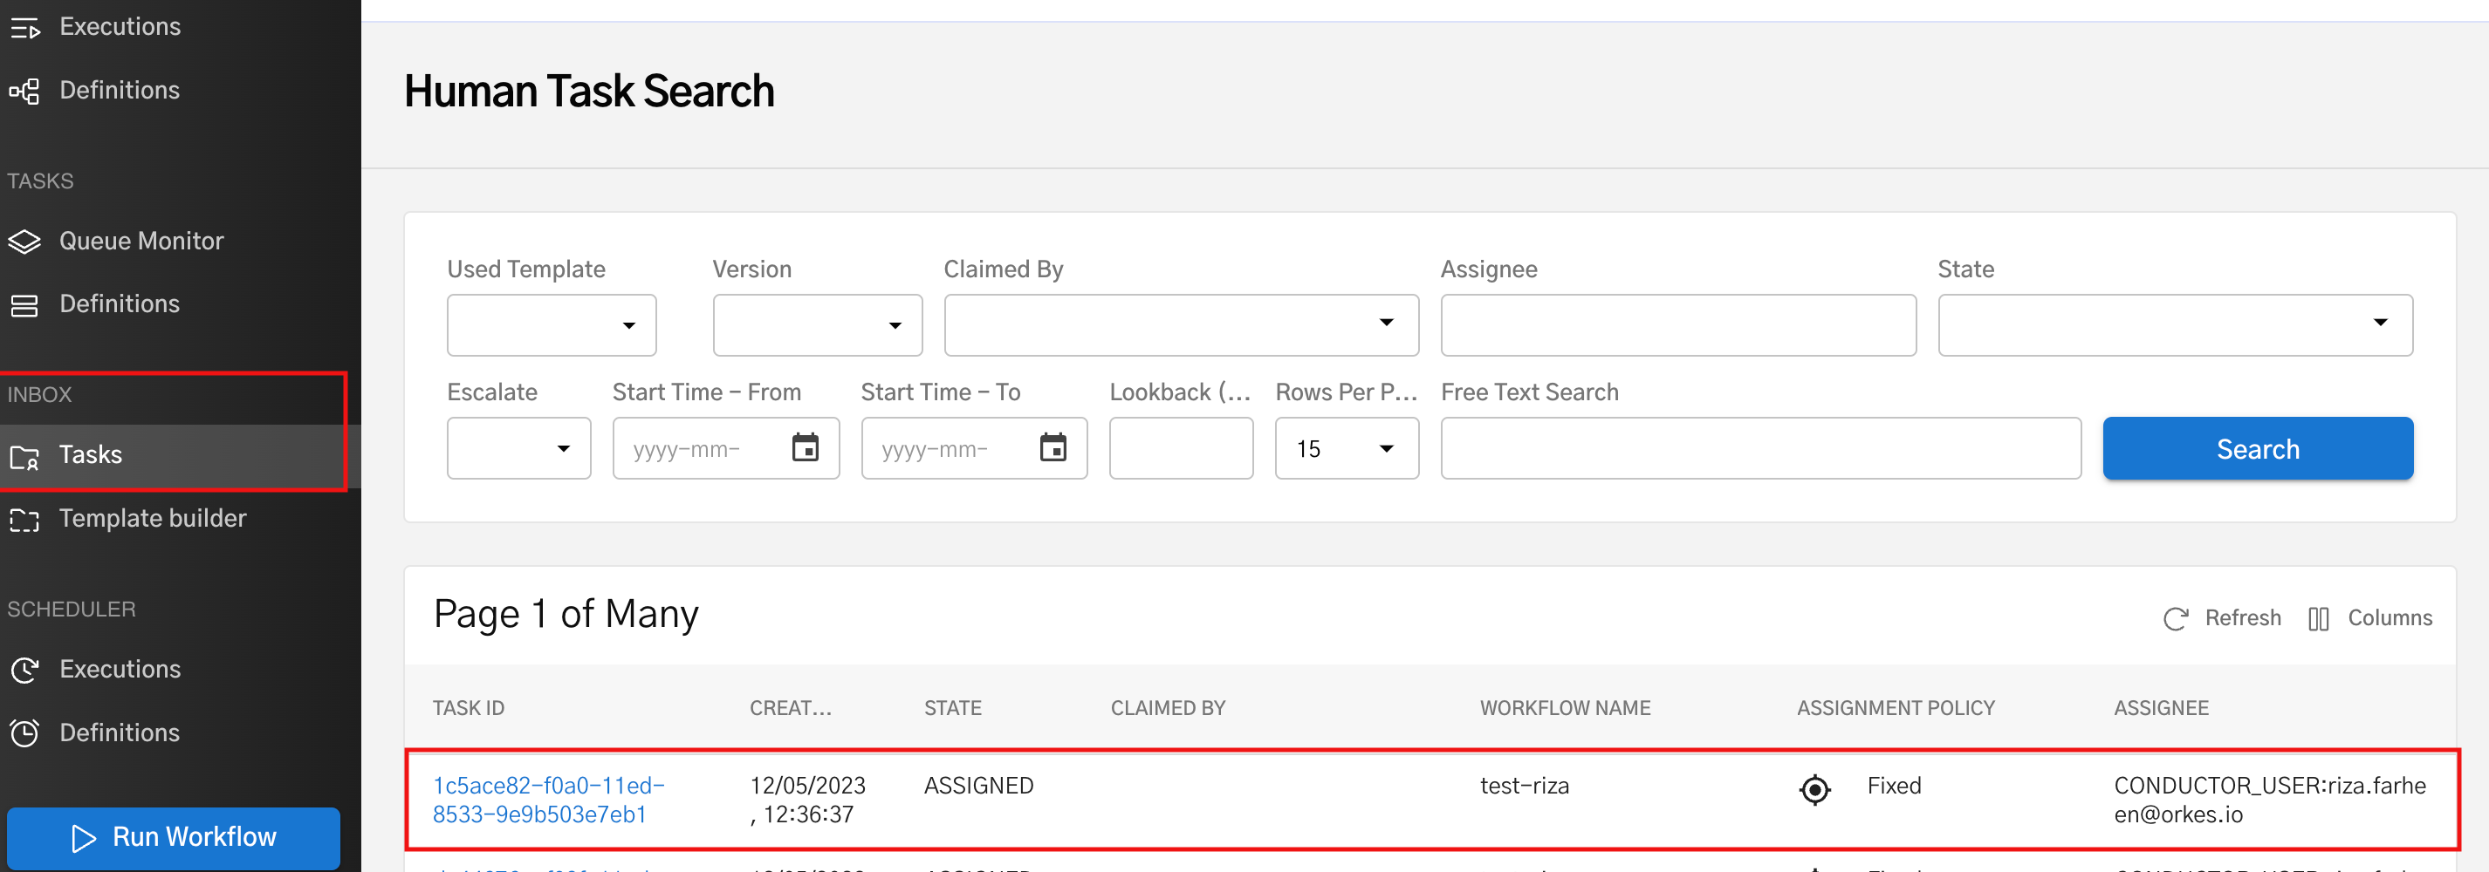Click the assignment policy target icon on the first row
Screen dimensions: 2489x872
pyautogui.click(x=1814, y=789)
